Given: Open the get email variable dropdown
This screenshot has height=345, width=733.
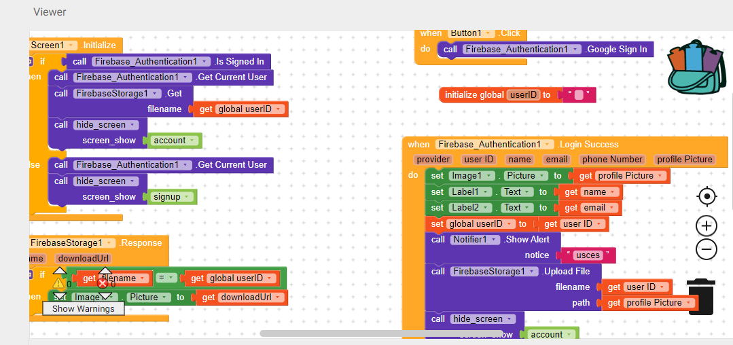Looking at the screenshot, I should coord(612,208).
